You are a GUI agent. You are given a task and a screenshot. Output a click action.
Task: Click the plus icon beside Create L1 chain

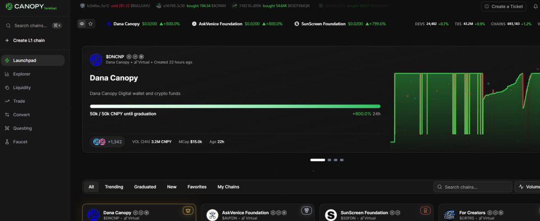pos(7,40)
